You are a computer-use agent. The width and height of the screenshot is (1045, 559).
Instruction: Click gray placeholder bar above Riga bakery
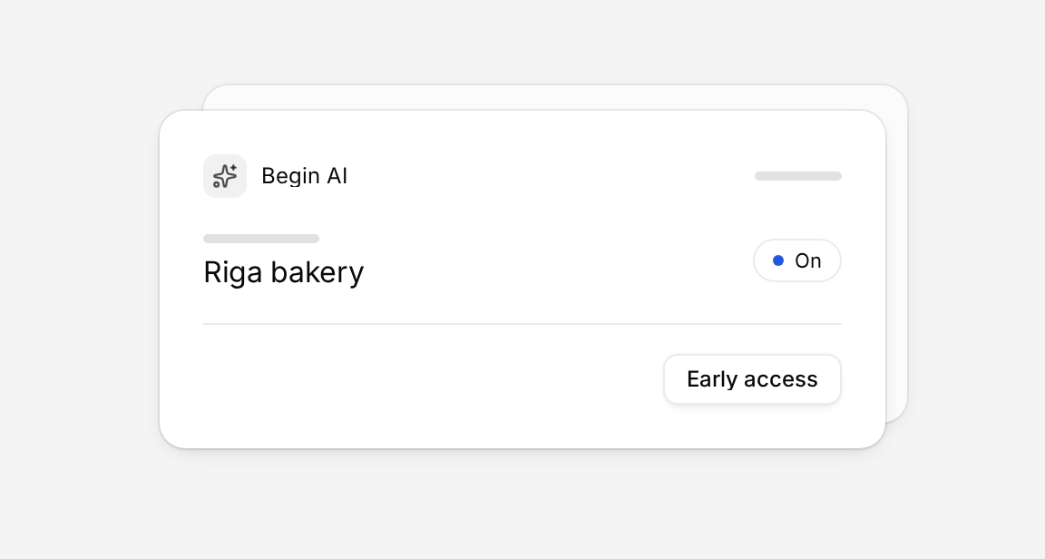click(x=261, y=238)
